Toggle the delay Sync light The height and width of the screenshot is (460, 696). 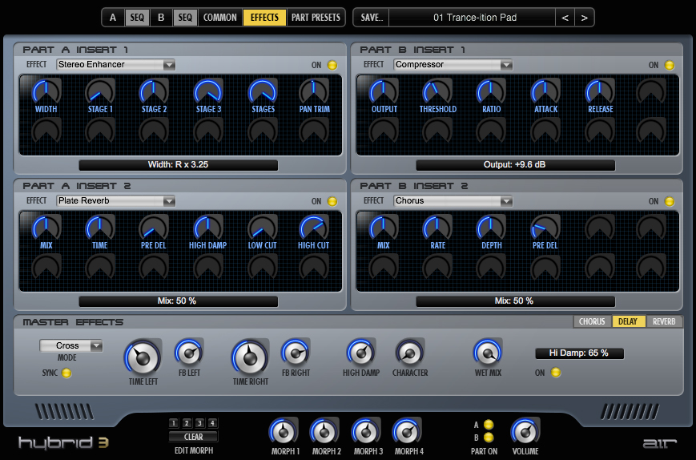[66, 373]
